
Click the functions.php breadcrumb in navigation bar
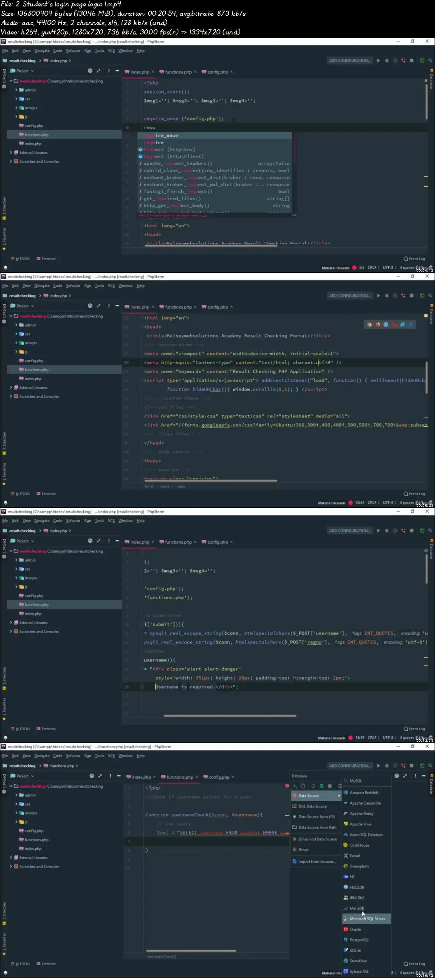point(62,766)
